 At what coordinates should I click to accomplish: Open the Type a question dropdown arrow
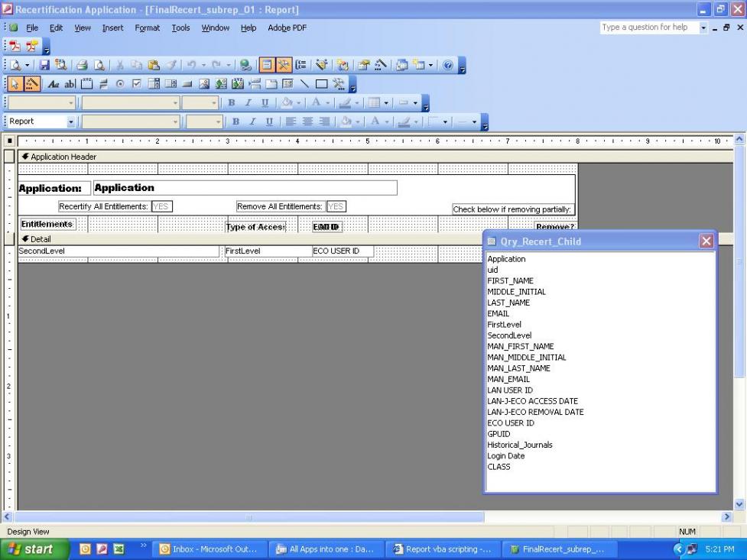coord(703,28)
